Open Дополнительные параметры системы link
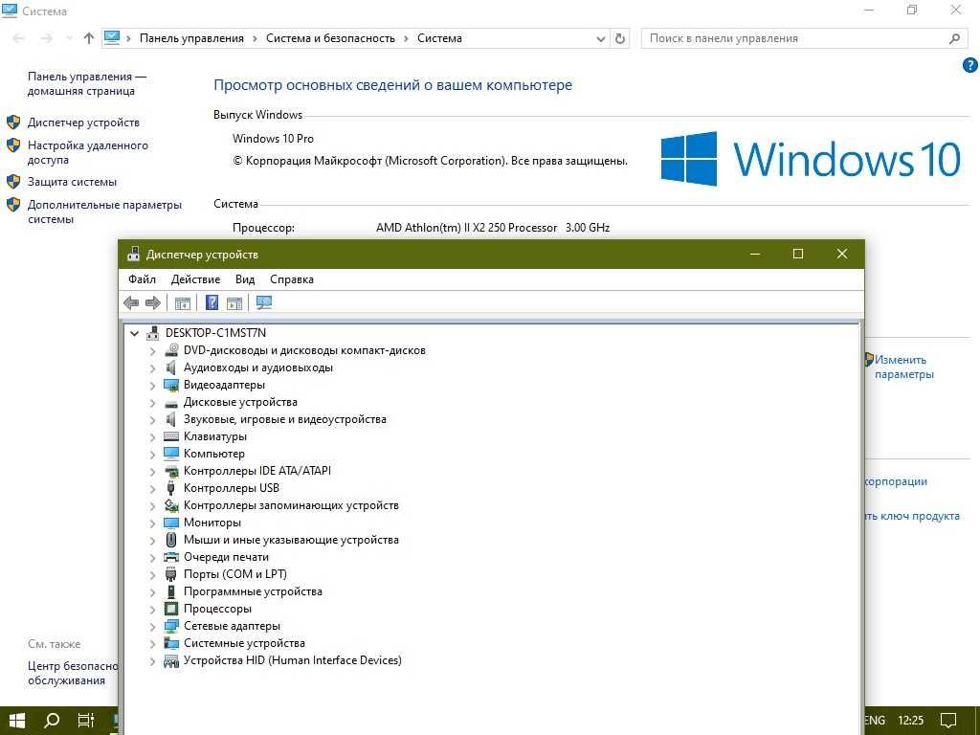Image resolution: width=980 pixels, height=735 pixels. pos(104,212)
